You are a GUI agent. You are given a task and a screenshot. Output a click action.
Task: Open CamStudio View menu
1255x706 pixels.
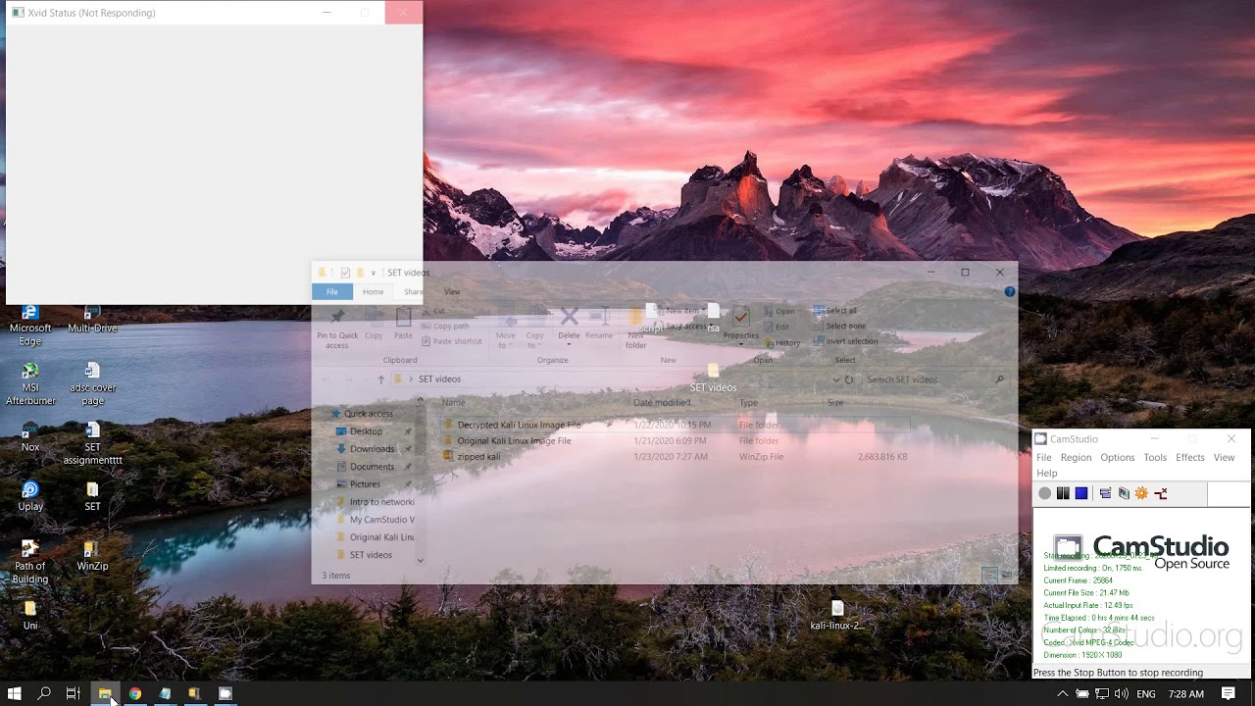pyautogui.click(x=1225, y=457)
